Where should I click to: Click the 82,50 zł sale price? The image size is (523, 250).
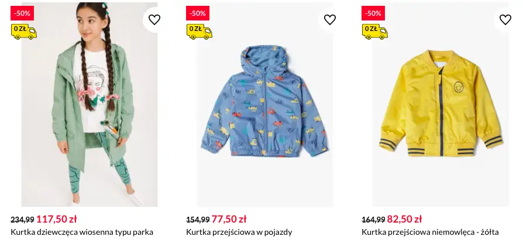404,219
